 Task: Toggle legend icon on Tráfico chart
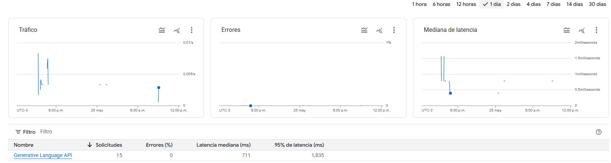coord(162,30)
